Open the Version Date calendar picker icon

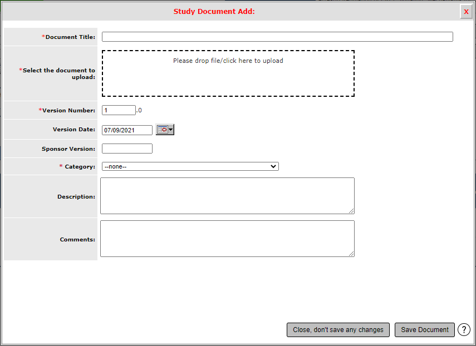pos(165,130)
